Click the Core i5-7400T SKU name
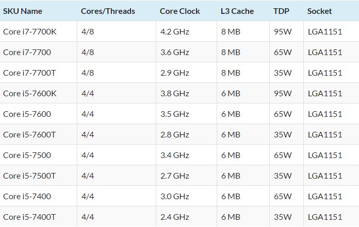The width and height of the screenshot is (359, 227). (29, 217)
